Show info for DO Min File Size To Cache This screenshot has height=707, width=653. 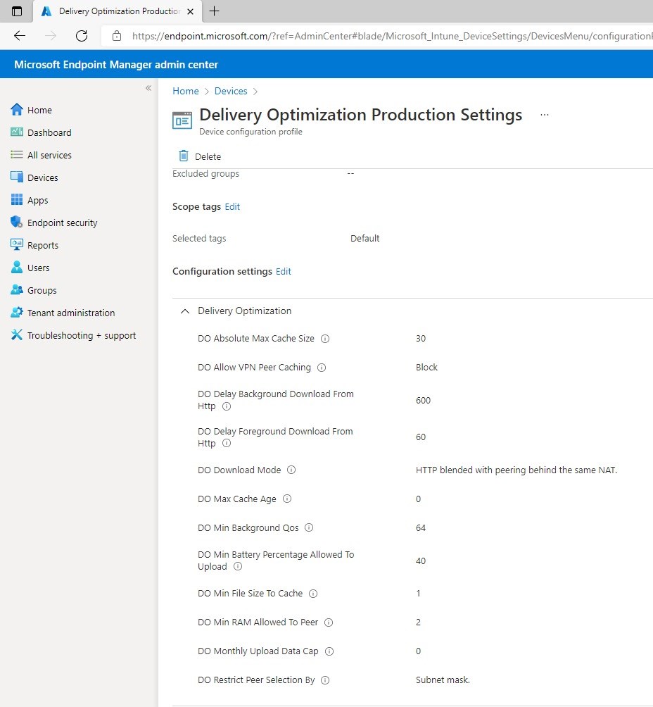pyautogui.click(x=313, y=594)
